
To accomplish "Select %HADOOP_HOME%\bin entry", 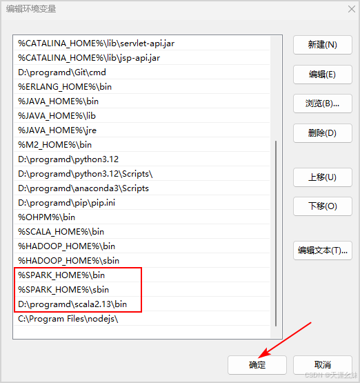I will point(142,246).
